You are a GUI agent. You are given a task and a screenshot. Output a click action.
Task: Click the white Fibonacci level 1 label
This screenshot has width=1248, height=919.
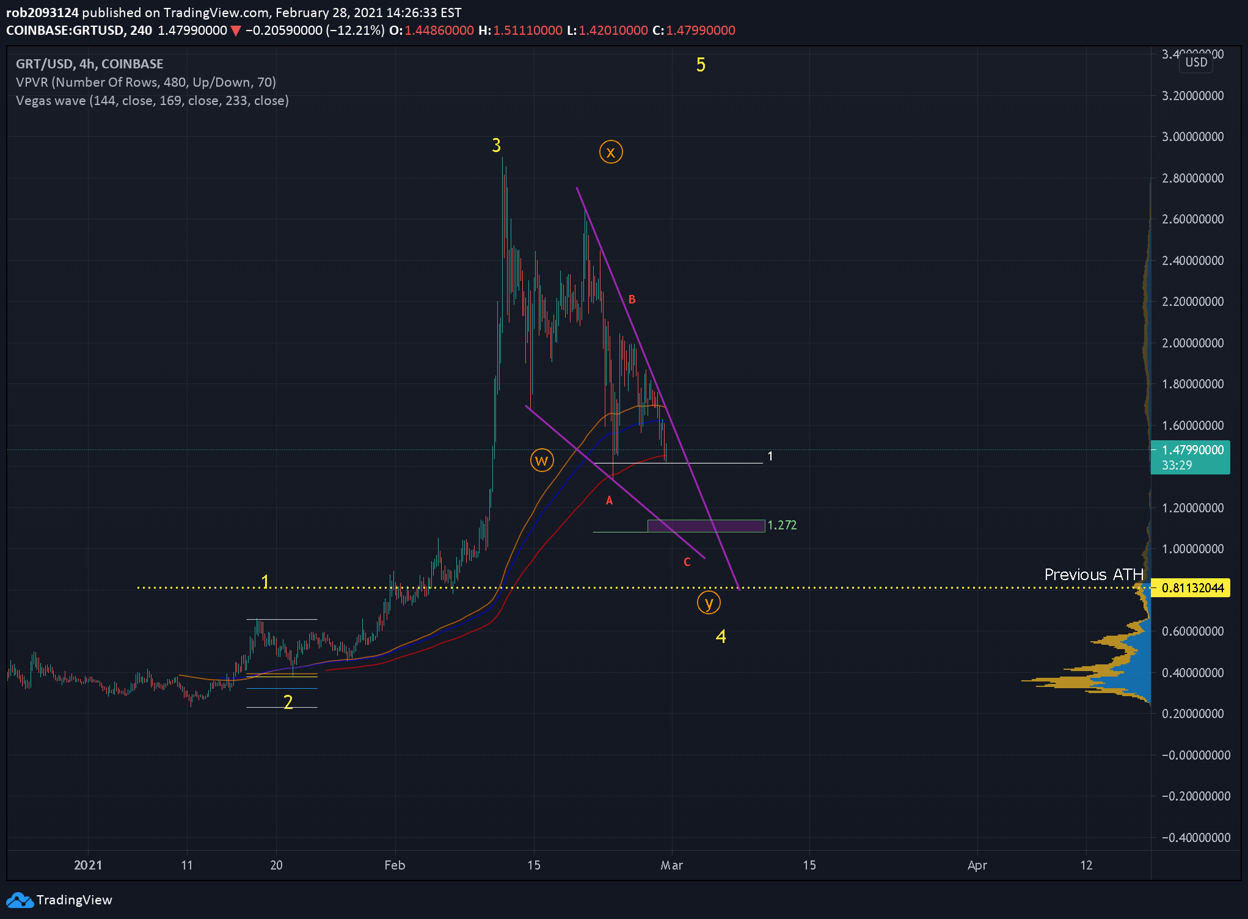coord(770,456)
